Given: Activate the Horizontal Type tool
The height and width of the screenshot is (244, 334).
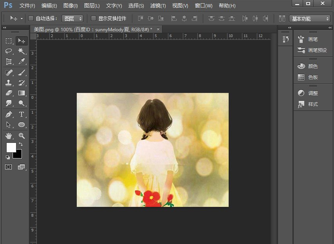Looking at the screenshot, I should (22, 114).
